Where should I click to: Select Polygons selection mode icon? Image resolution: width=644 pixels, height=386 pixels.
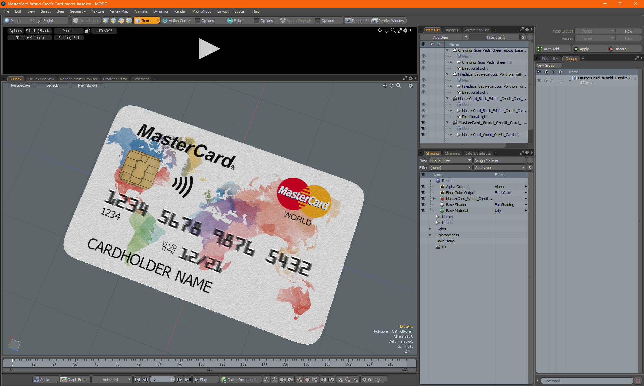click(121, 21)
